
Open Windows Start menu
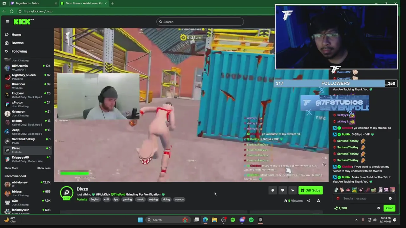(x=140, y=220)
